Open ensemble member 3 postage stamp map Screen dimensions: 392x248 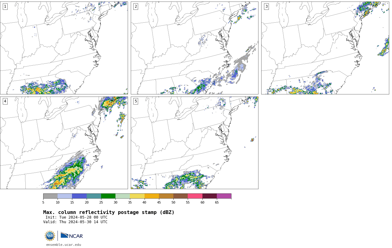(325, 48)
